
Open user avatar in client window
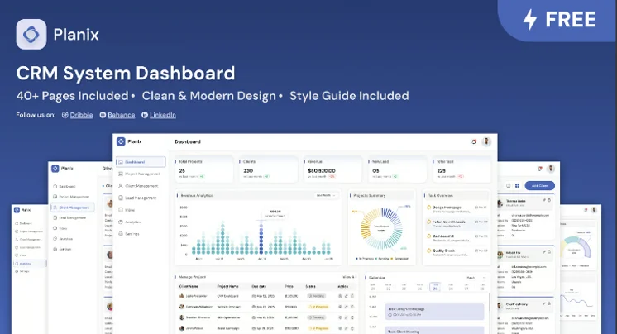[551, 169]
